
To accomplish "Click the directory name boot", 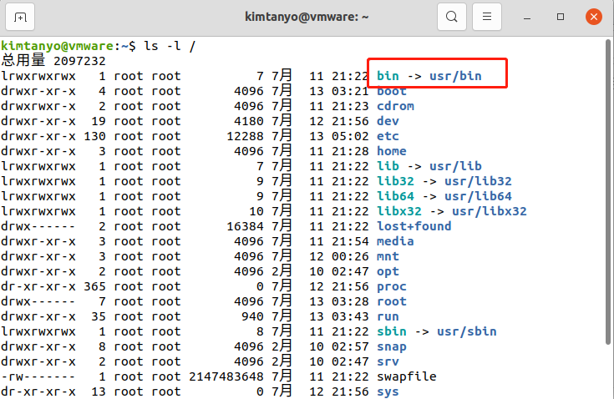I will coord(392,91).
